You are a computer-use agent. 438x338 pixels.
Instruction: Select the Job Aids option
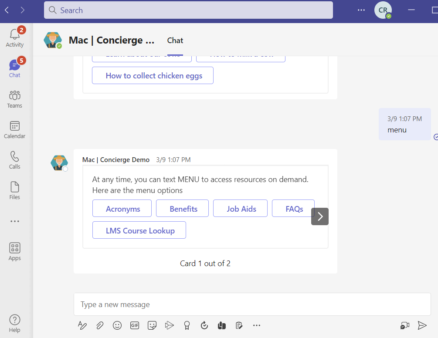(x=240, y=208)
